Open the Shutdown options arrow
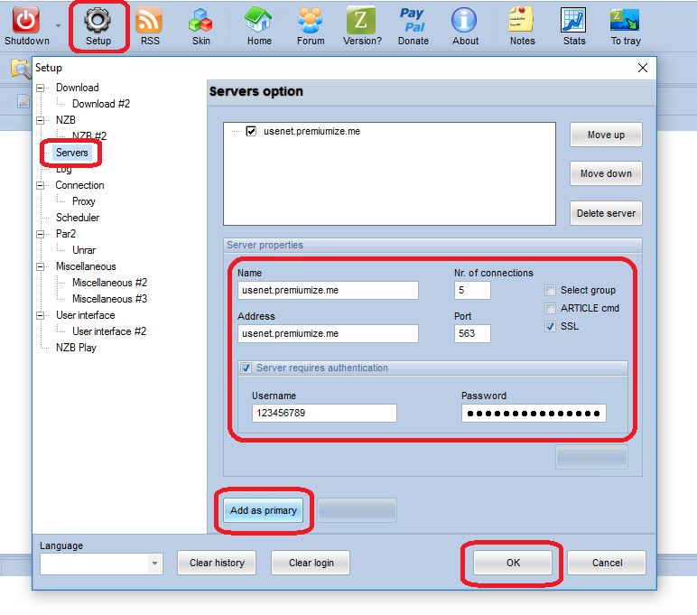The image size is (697, 615). [x=58, y=26]
